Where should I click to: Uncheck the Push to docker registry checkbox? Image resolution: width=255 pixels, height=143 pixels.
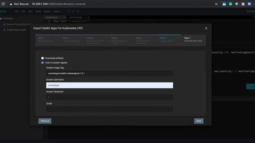coord(43,63)
